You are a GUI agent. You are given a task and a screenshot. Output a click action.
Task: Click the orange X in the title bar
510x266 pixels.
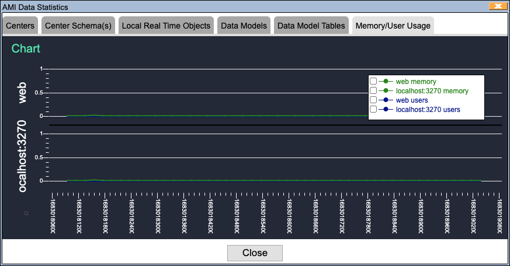coord(497,7)
